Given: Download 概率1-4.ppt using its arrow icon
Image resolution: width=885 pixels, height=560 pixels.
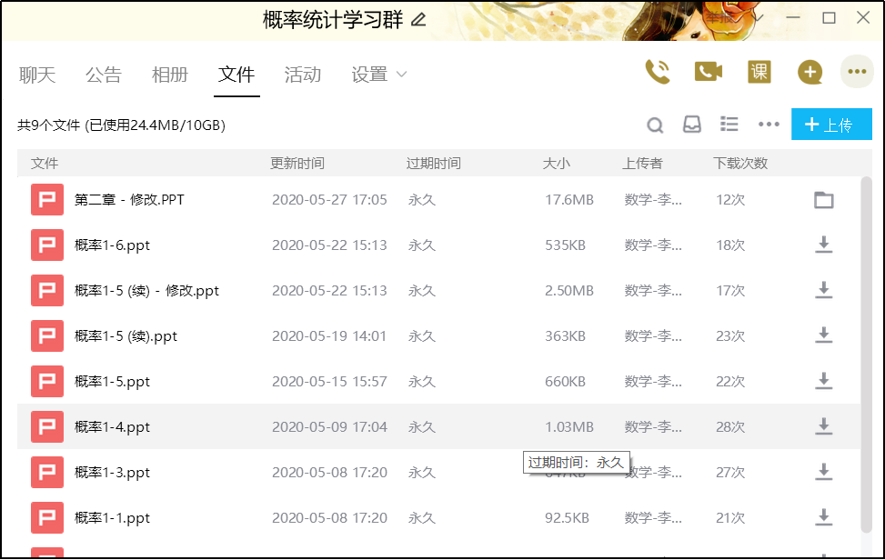Looking at the screenshot, I should (x=823, y=426).
